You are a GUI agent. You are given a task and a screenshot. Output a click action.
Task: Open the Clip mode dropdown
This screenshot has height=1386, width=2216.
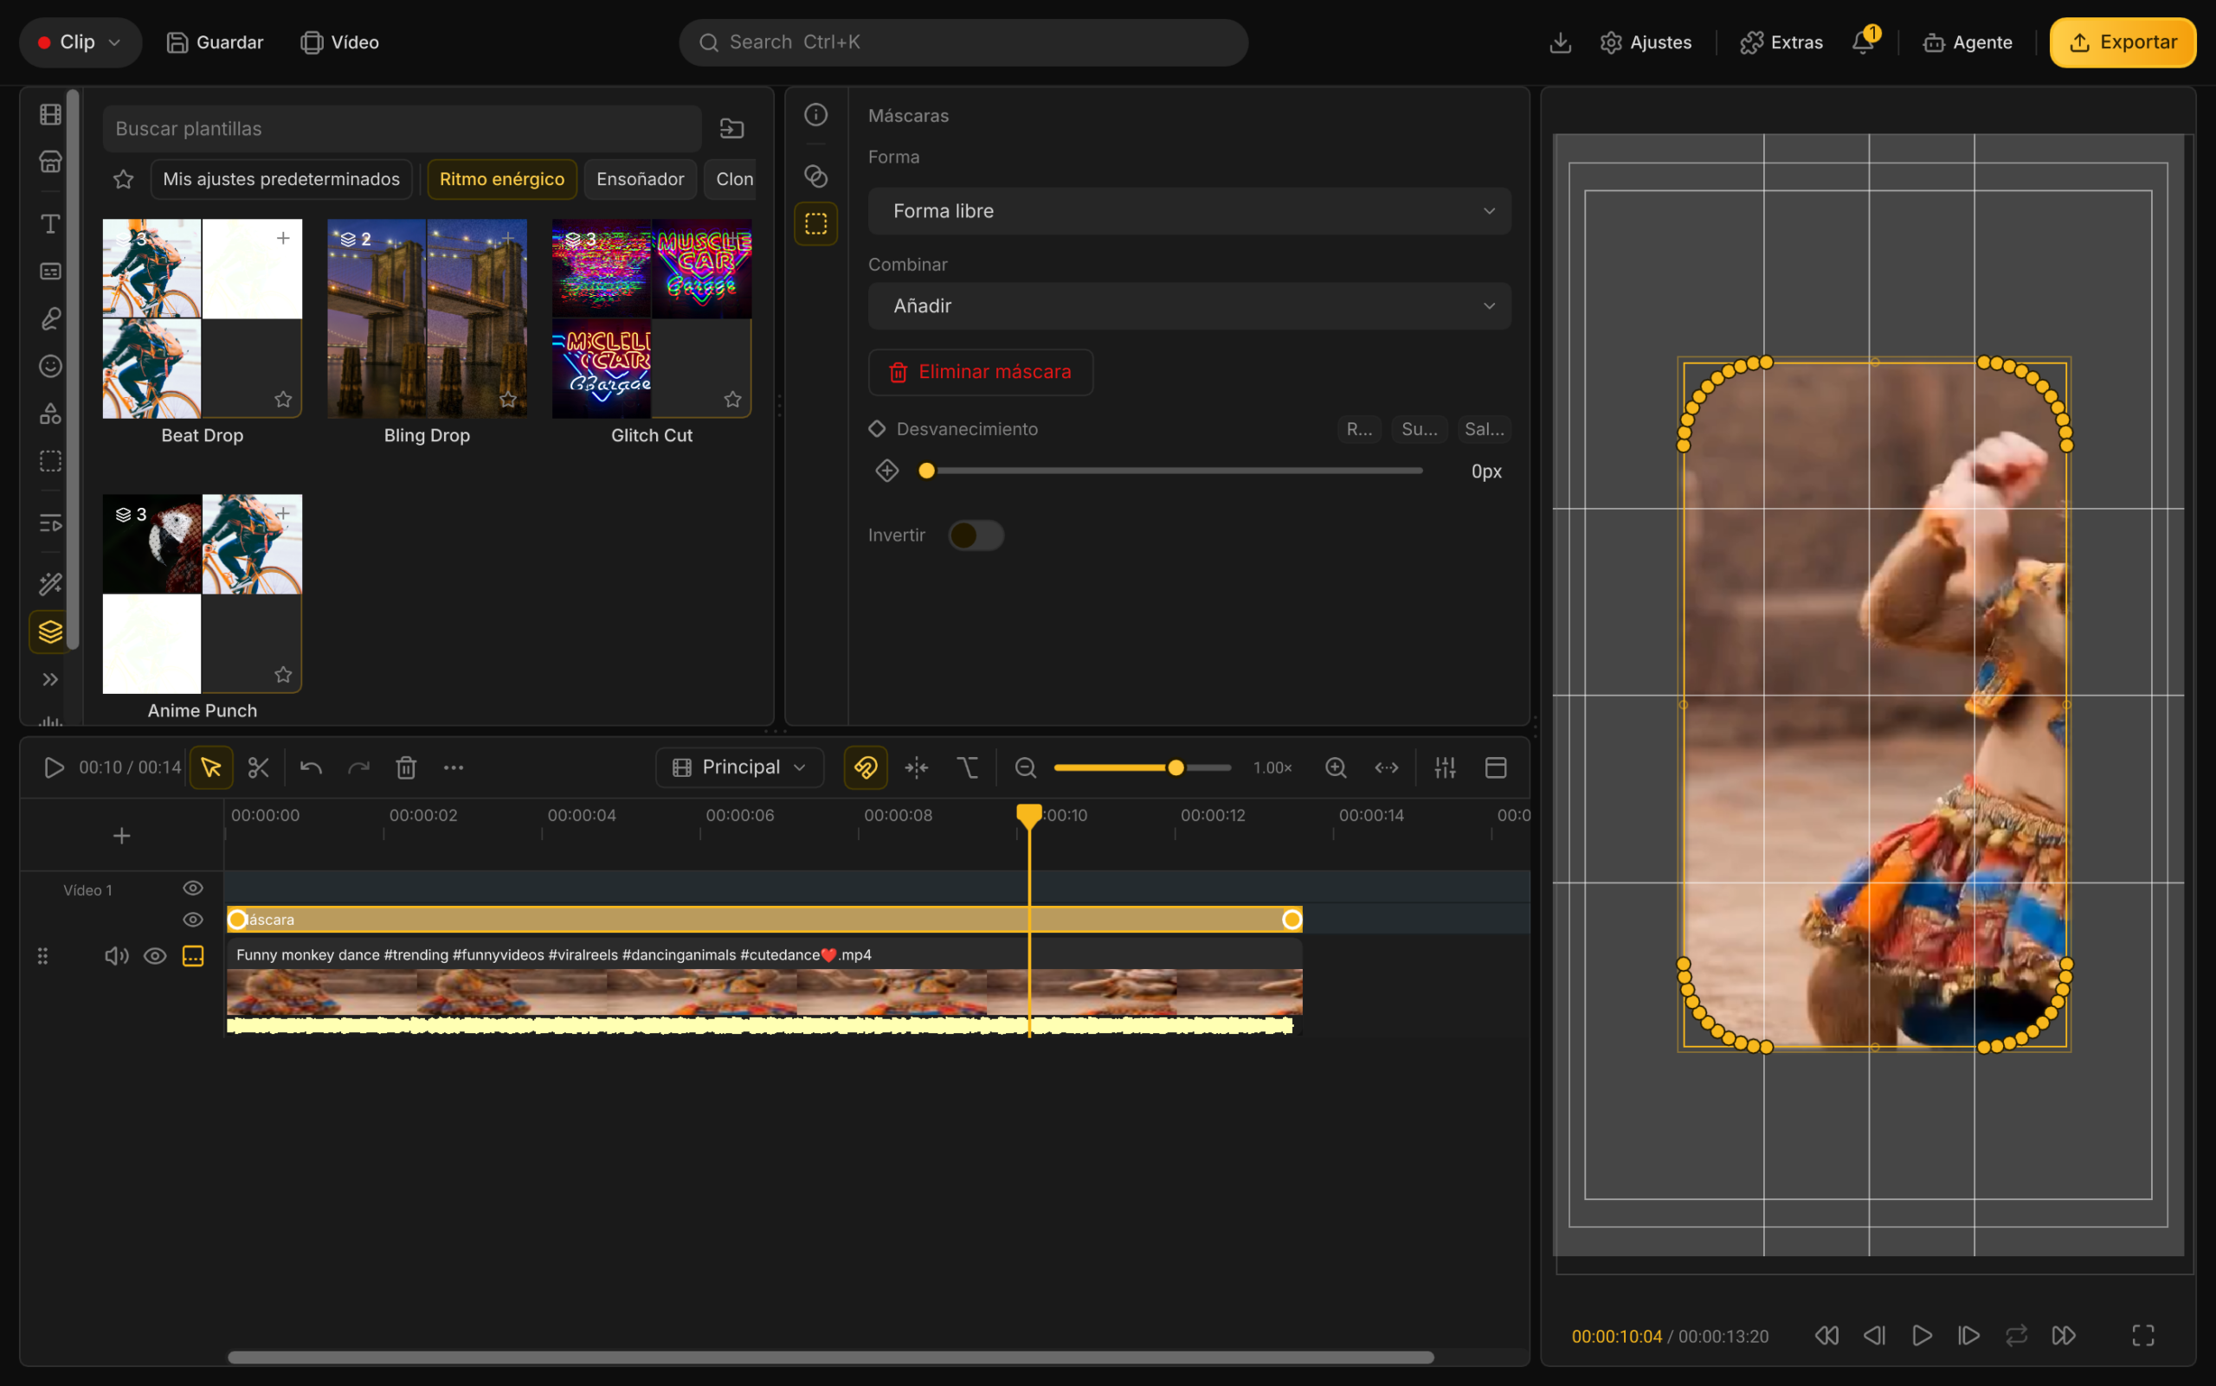pyautogui.click(x=80, y=42)
